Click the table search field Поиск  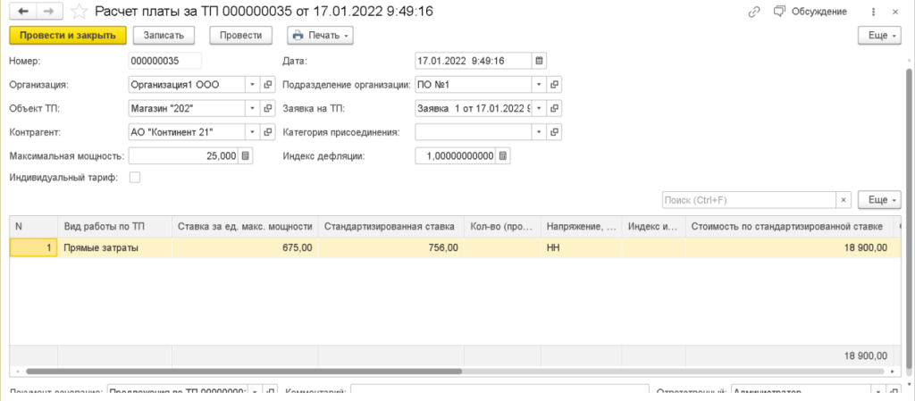748,199
